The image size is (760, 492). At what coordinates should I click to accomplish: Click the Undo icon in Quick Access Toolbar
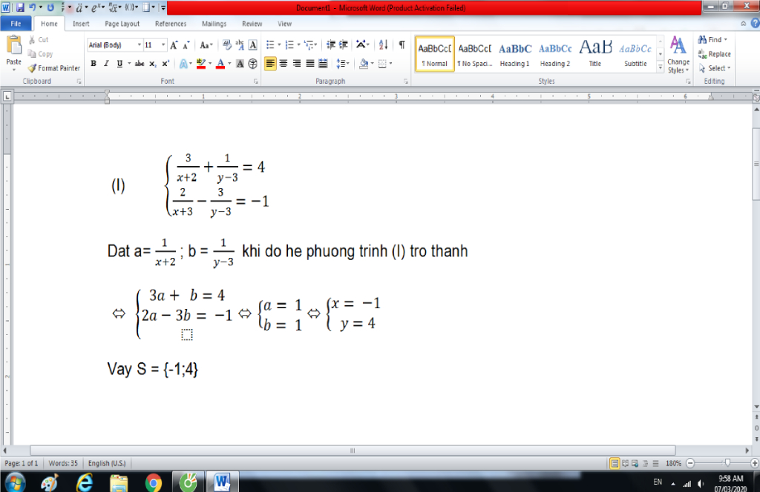33,7
